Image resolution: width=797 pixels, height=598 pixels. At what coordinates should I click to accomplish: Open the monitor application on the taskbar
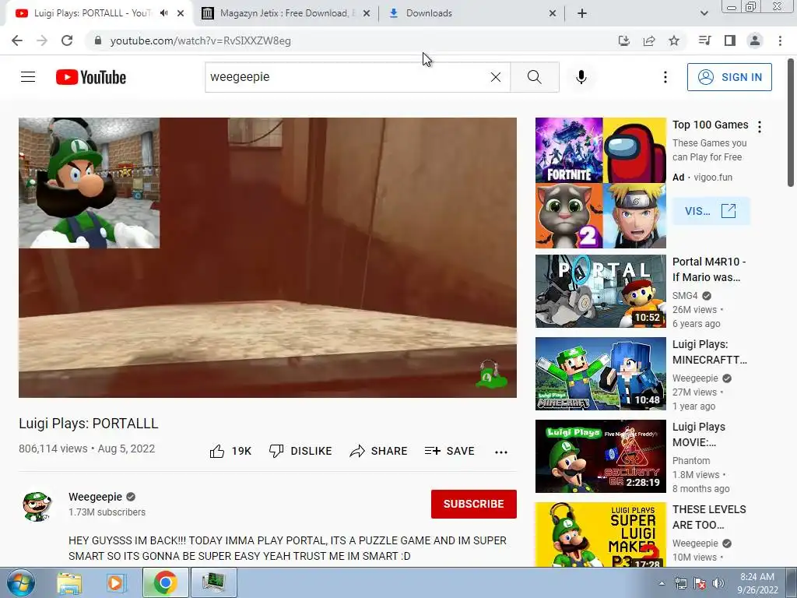213,583
